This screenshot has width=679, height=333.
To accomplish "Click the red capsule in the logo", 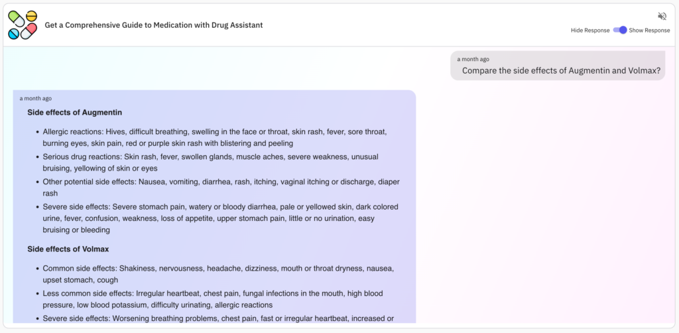I will 29,32.
